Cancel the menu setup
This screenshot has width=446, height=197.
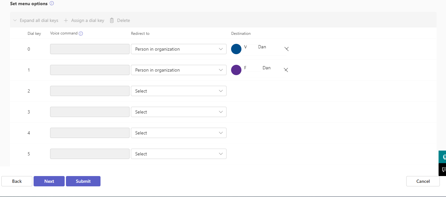tap(423, 181)
